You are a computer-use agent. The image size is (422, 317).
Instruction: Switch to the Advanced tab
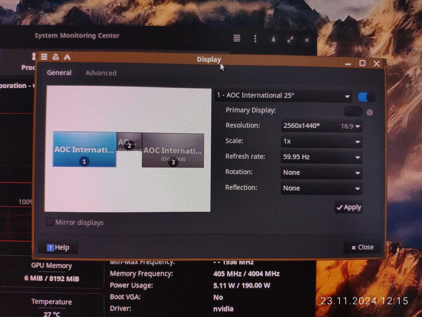[101, 73]
